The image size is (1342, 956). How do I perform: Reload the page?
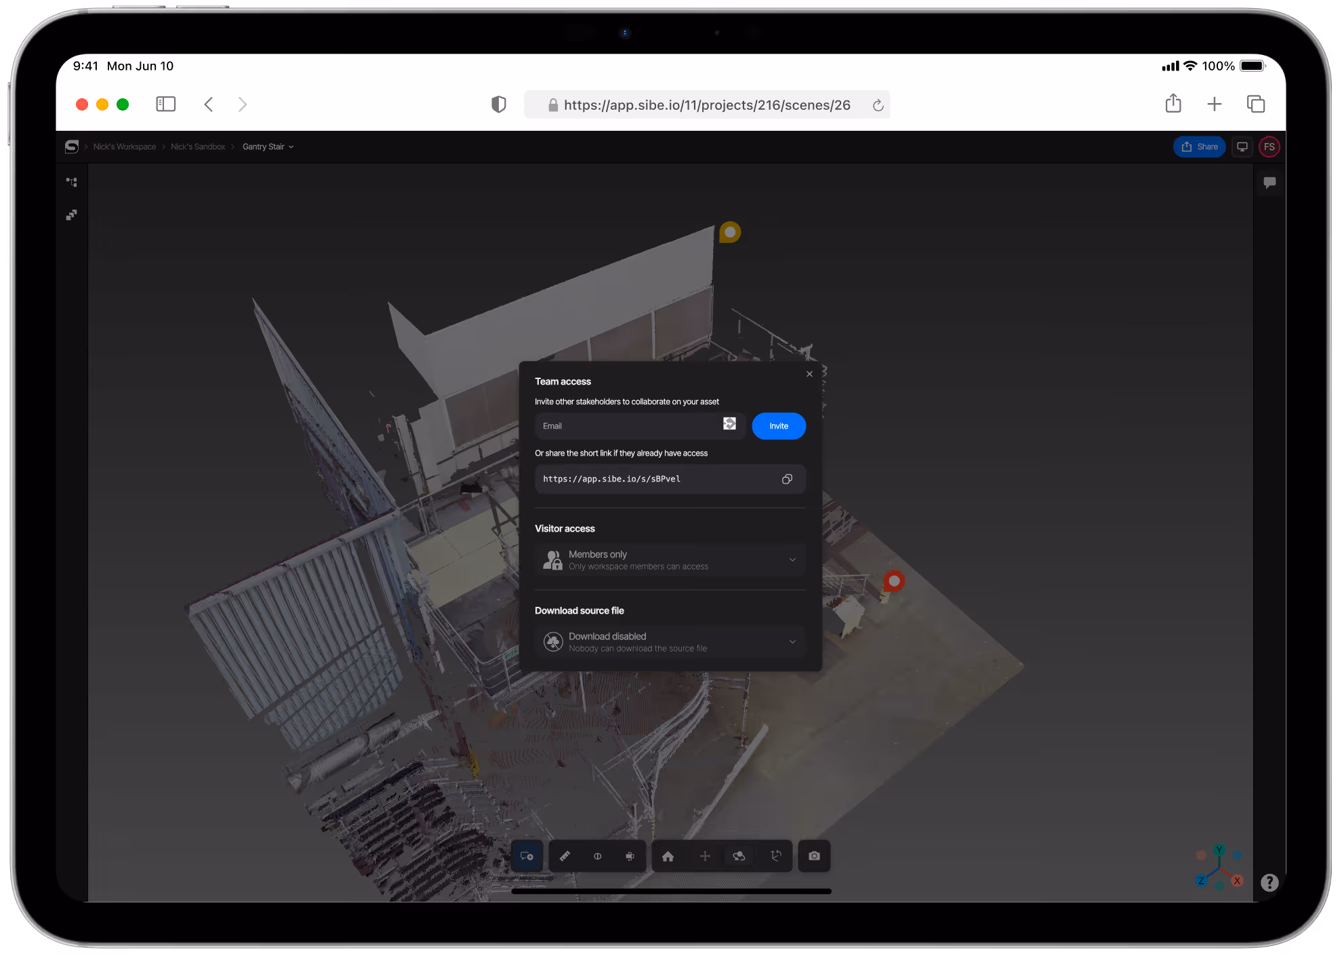[878, 105]
